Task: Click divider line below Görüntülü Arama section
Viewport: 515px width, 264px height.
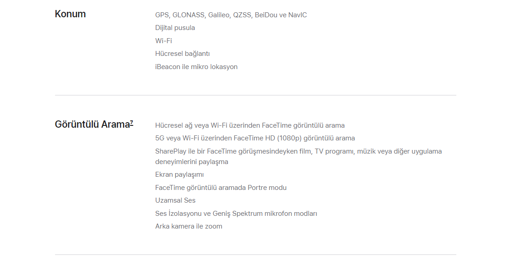Action: pyautogui.click(x=256, y=254)
